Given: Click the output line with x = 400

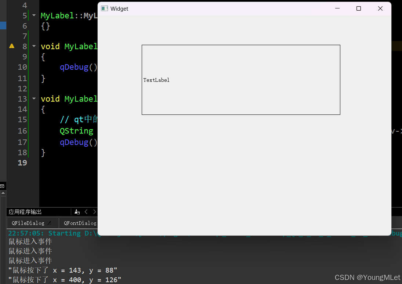Looking at the screenshot, I should coord(65,280).
